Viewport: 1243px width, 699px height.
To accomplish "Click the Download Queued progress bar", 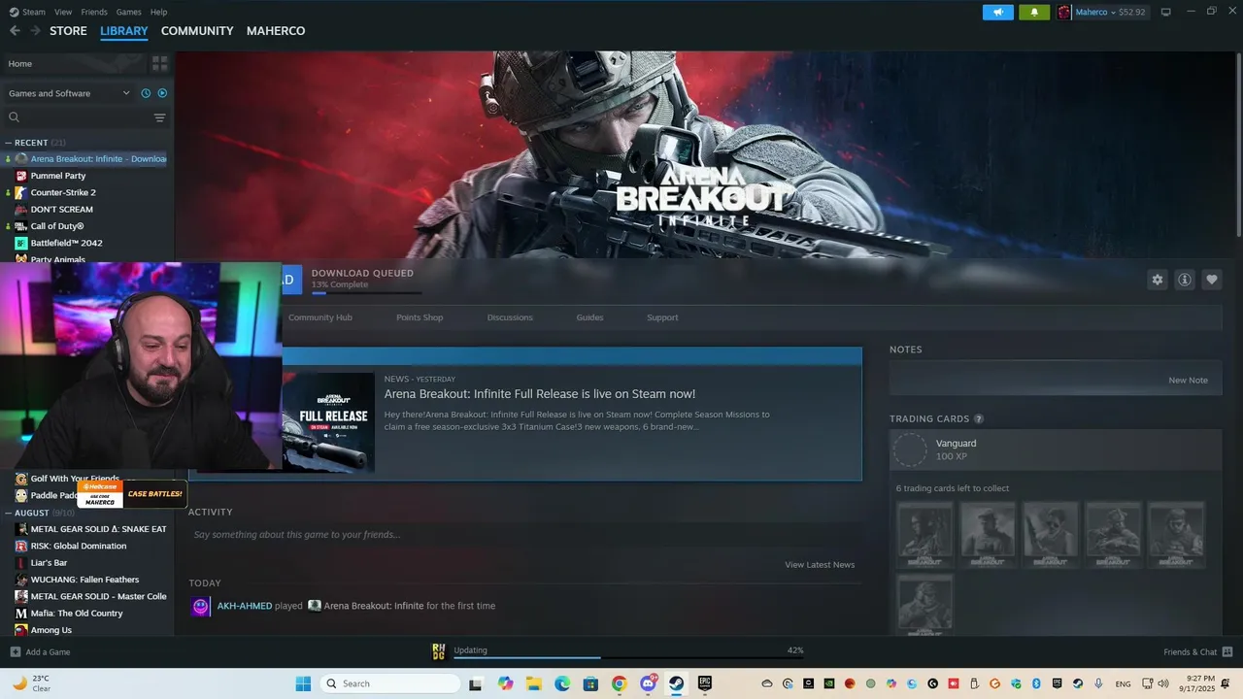I will click(366, 292).
